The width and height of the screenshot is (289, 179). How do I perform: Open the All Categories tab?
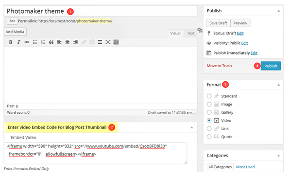(220, 167)
